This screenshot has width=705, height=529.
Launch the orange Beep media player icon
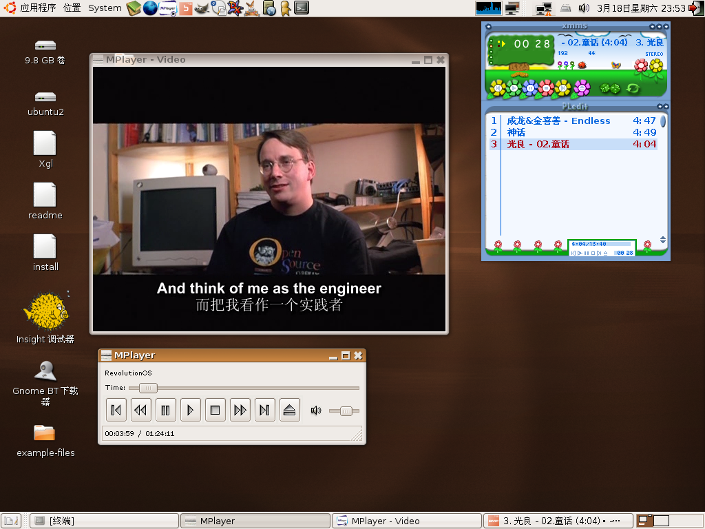click(x=185, y=8)
